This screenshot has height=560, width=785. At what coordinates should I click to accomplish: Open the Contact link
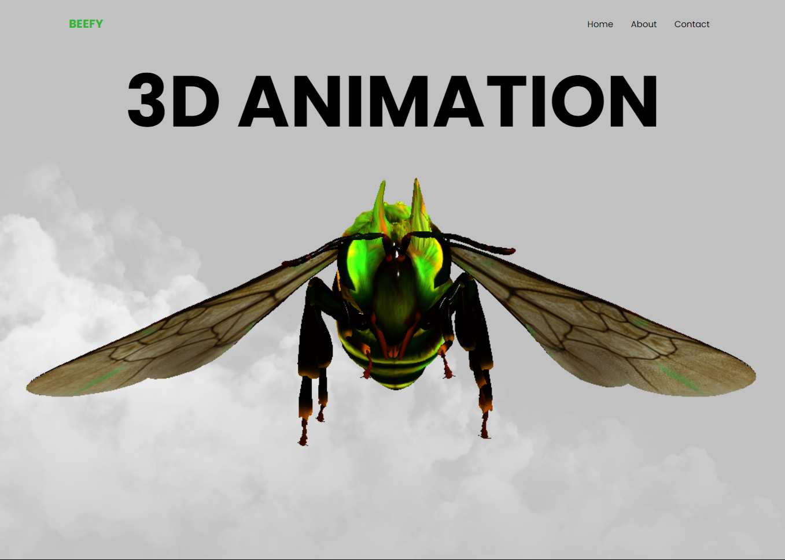pos(691,24)
